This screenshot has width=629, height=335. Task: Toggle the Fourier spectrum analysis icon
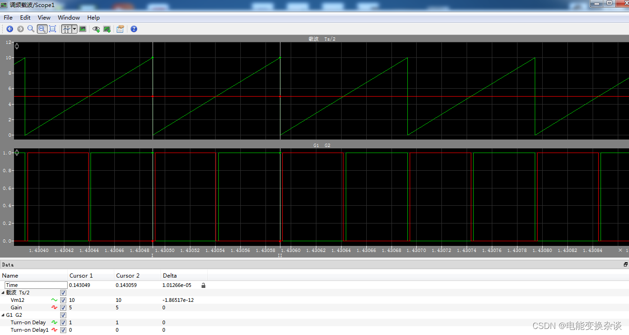[x=83, y=29]
